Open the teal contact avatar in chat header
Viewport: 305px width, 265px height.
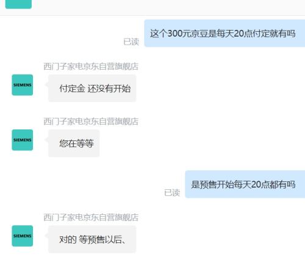18,4
